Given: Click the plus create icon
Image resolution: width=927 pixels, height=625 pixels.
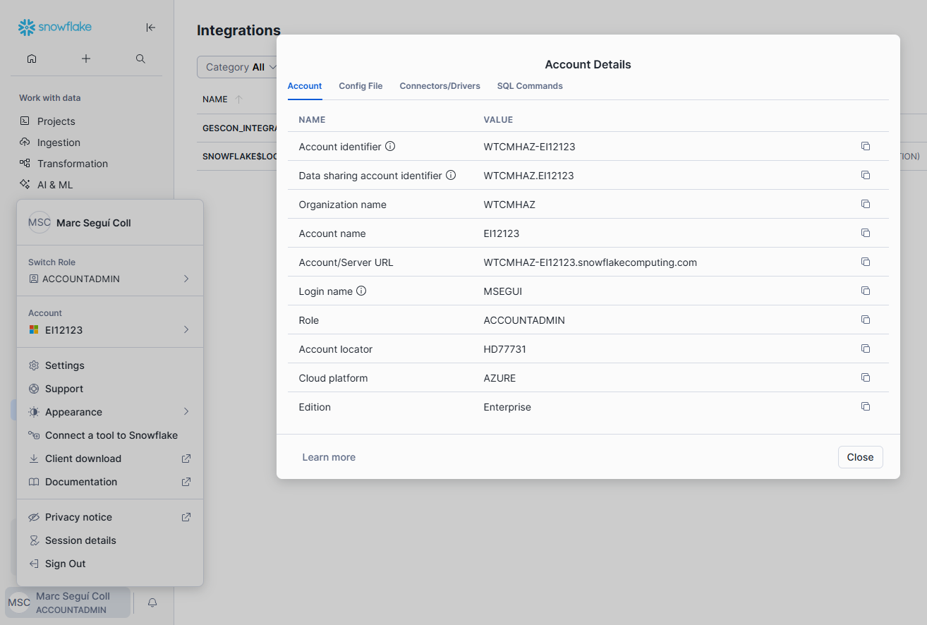Looking at the screenshot, I should [x=86, y=59].
